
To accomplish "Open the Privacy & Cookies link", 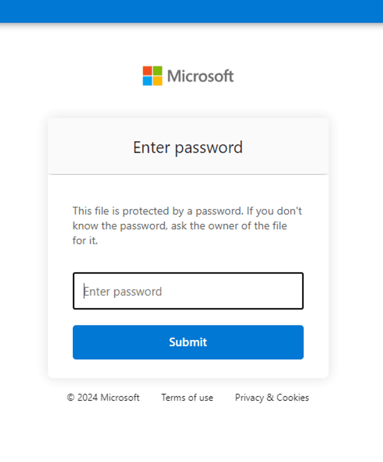I will pos(272,397).
